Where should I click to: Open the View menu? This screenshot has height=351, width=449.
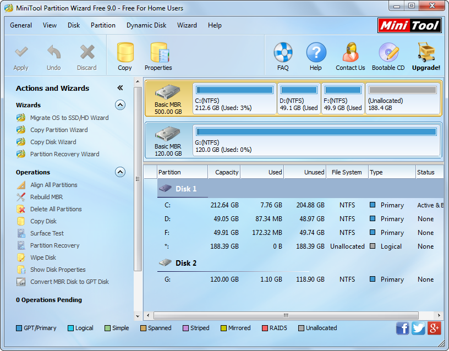pyautogui.click(x=50, y=25)
